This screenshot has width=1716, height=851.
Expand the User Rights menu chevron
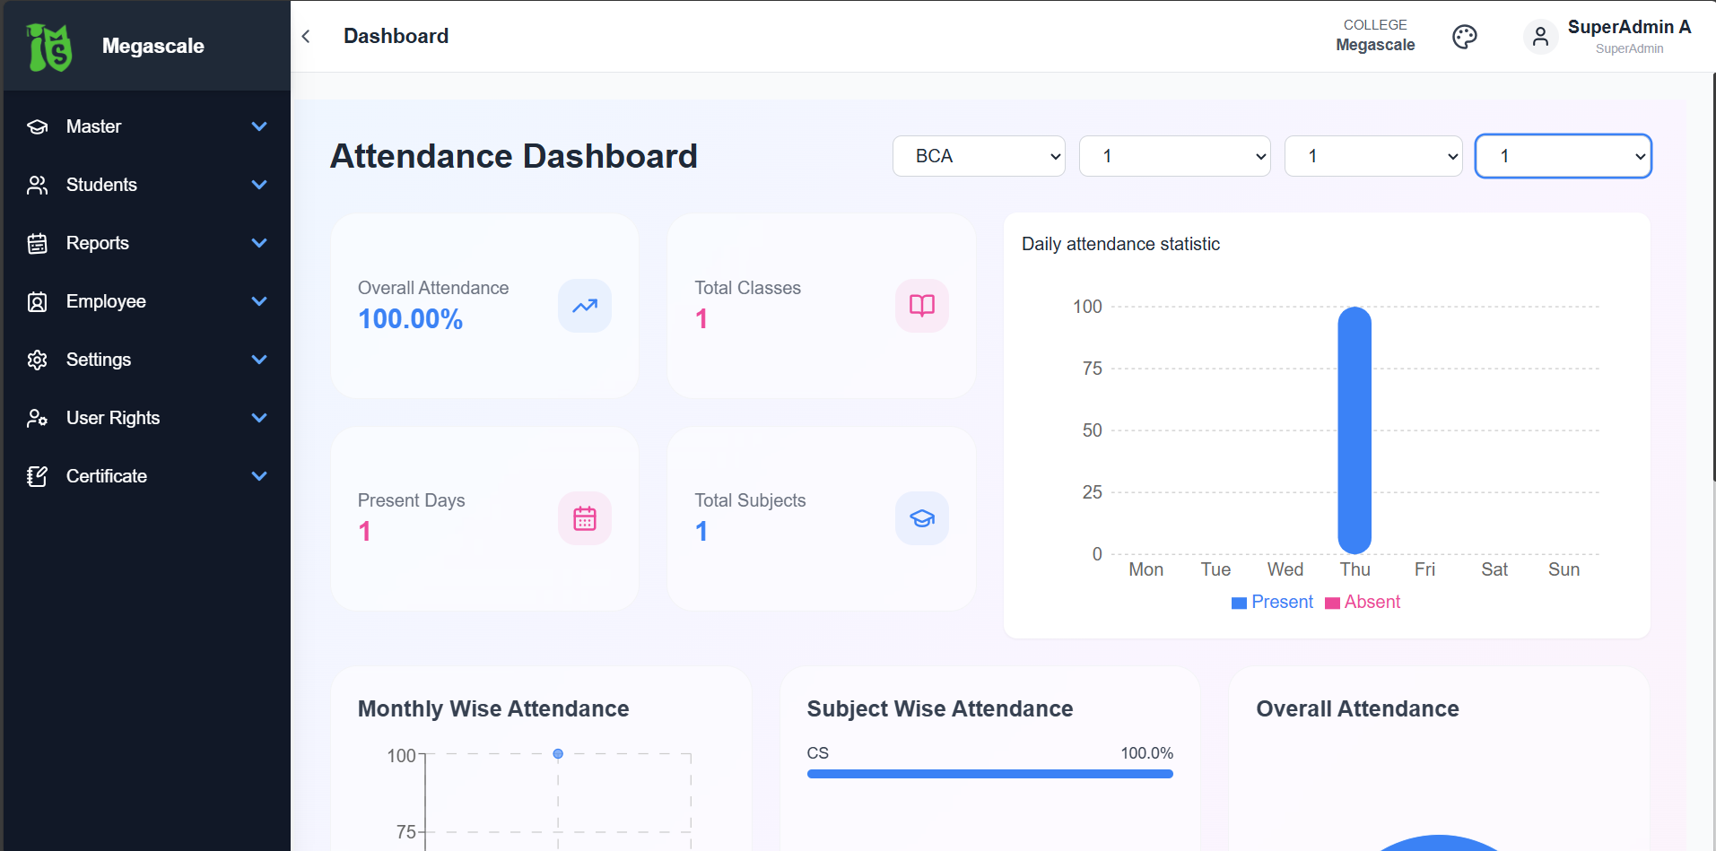pos(259,418)
